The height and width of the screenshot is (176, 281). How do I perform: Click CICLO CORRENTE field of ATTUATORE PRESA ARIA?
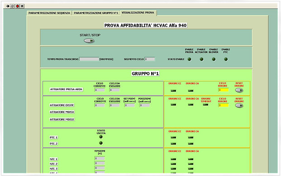click(100, 90)
